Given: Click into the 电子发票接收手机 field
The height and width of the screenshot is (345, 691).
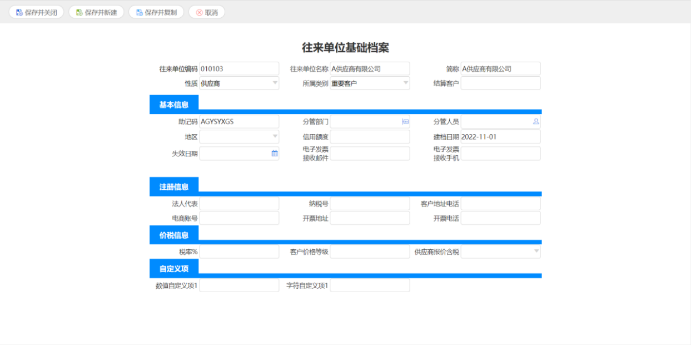Looking at the screenshot, I should coord(500,154).
